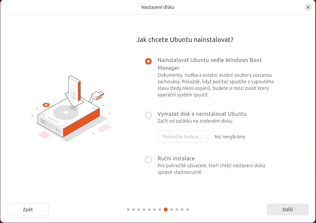The width and height of the screenshot is (316, 223).
Task: Select the install alongside Windows Boot Manager radio button
Action: coord(148,61)
